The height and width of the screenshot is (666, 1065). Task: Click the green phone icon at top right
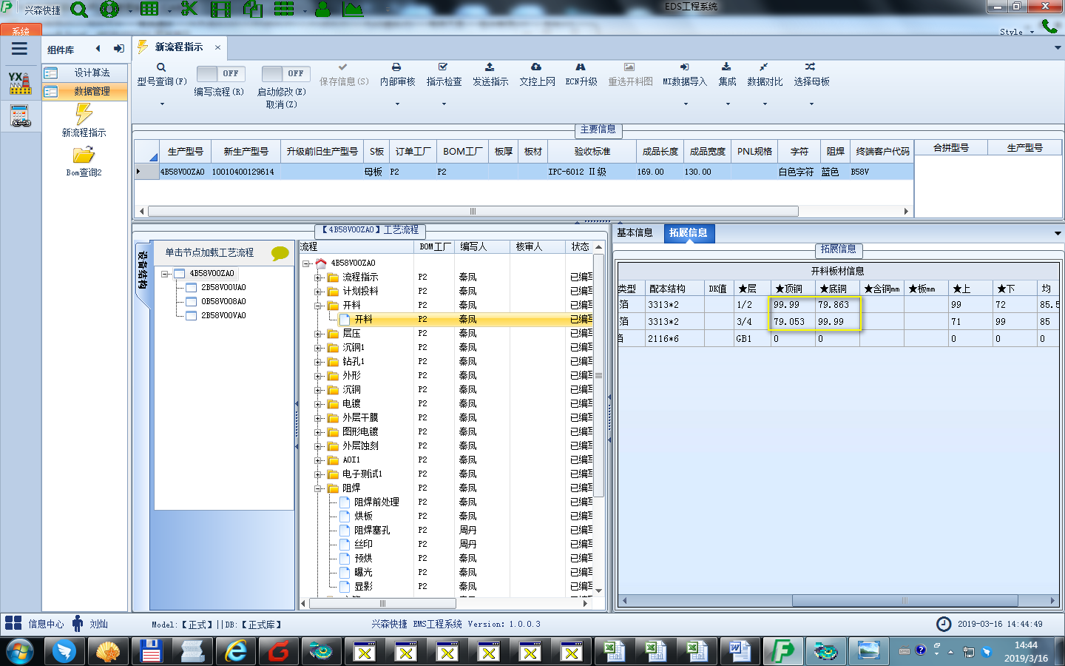(x=1049, y=27)
